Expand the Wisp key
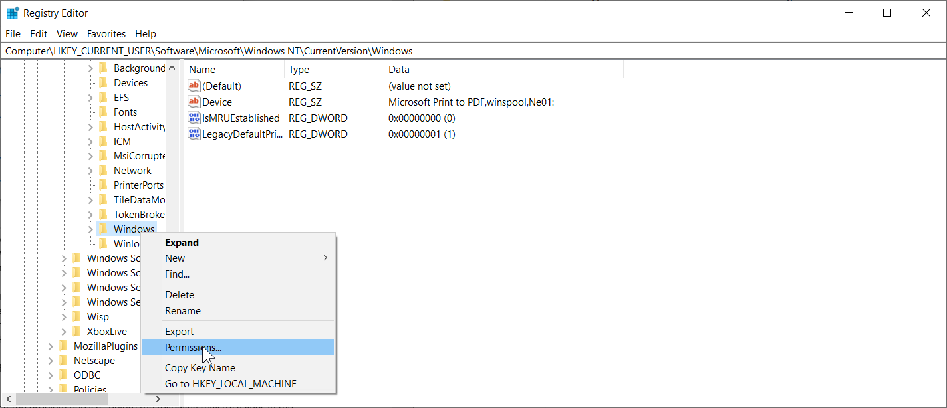Image resolution: width=947 pixels, height=408 pixels. tap(64, 317)
